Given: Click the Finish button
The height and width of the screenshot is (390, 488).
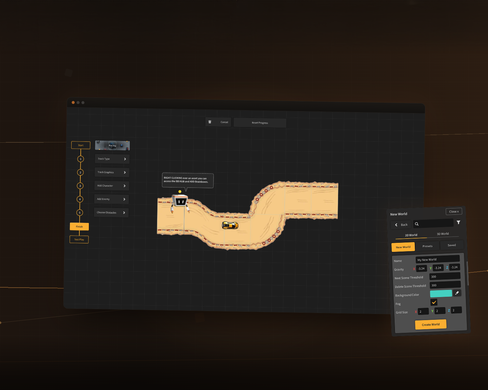Looking at the screenshot, I should coord(79,227).
